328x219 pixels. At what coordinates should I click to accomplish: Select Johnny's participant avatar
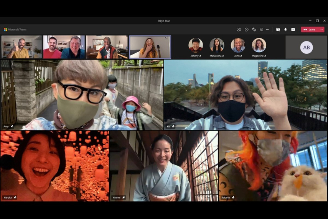point(196,45)
